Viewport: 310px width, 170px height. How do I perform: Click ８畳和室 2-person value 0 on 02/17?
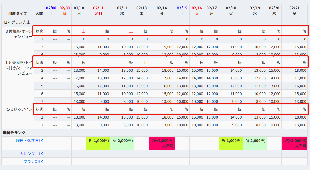pyautogui.click(x=217, y=39)
